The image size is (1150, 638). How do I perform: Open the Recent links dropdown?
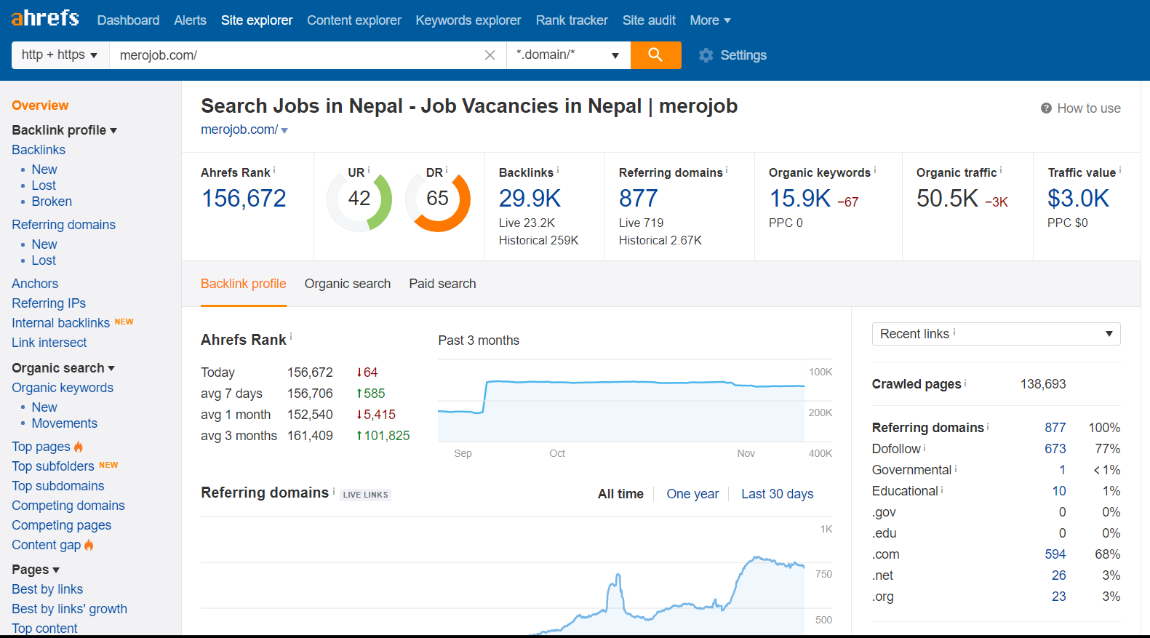(996, 334)
